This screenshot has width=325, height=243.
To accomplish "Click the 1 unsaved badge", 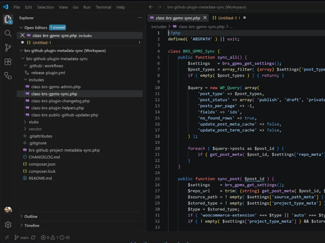I will [58, 28].
